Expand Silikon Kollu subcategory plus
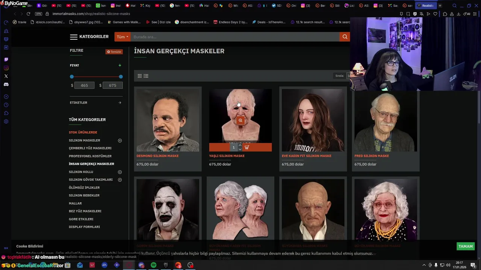Screen dimensions: 481x270 (120, 172)
